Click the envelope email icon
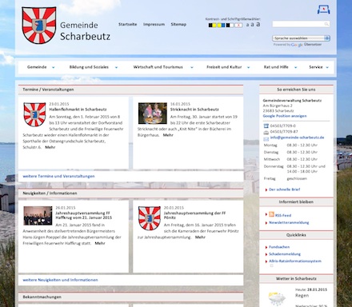The image size is (352, 307). tap(266, 139)
